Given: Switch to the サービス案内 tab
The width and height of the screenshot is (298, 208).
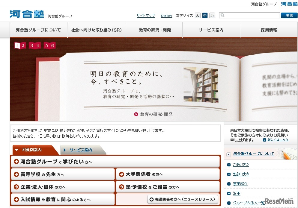Looking at the screenshot, I should pos(82,149).
